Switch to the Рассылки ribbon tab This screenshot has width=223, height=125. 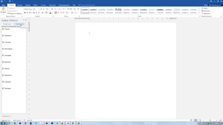[52, 5]
